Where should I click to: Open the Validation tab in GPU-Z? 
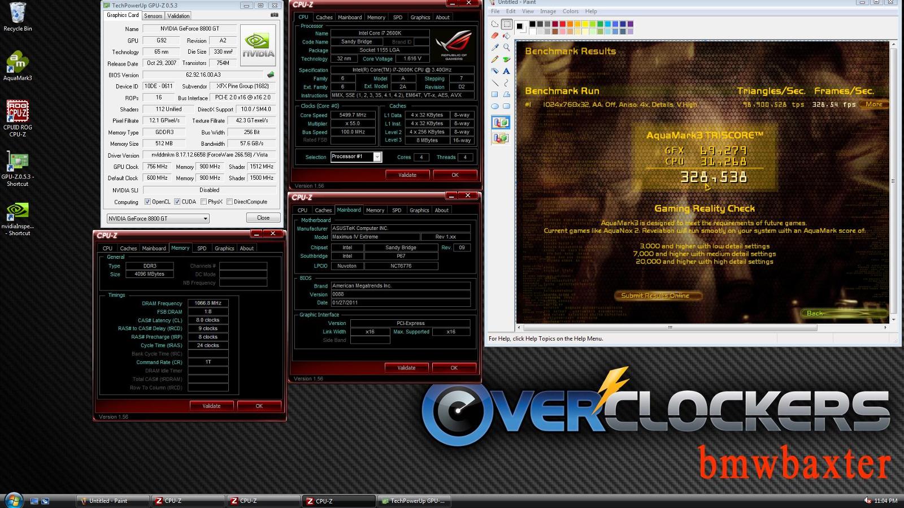[x=179, y=16]
